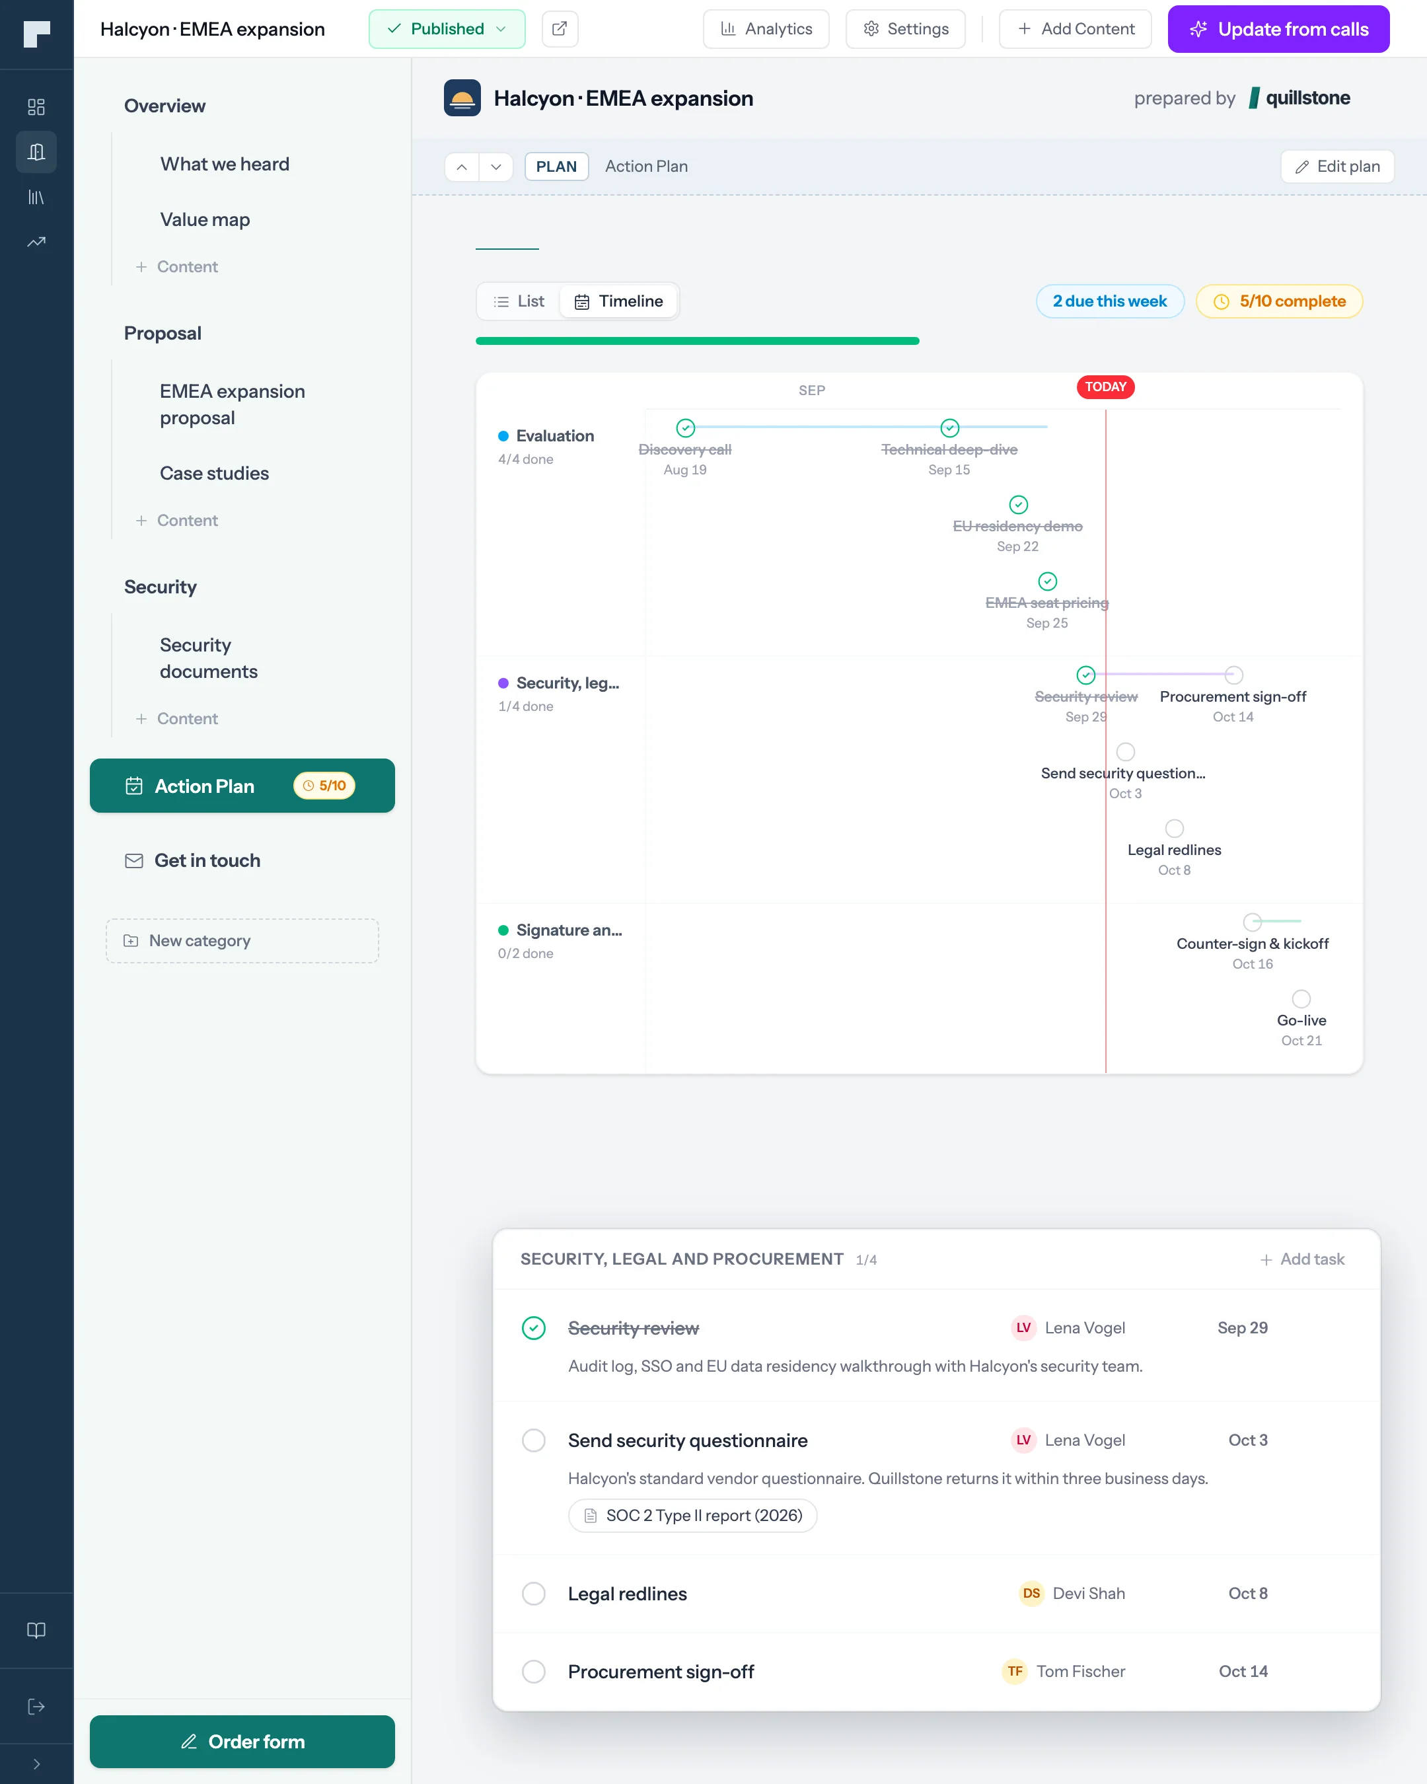Go to previous section with up chevron
This screenshot has height=1784, width=1427.
[x=462, y=167]
